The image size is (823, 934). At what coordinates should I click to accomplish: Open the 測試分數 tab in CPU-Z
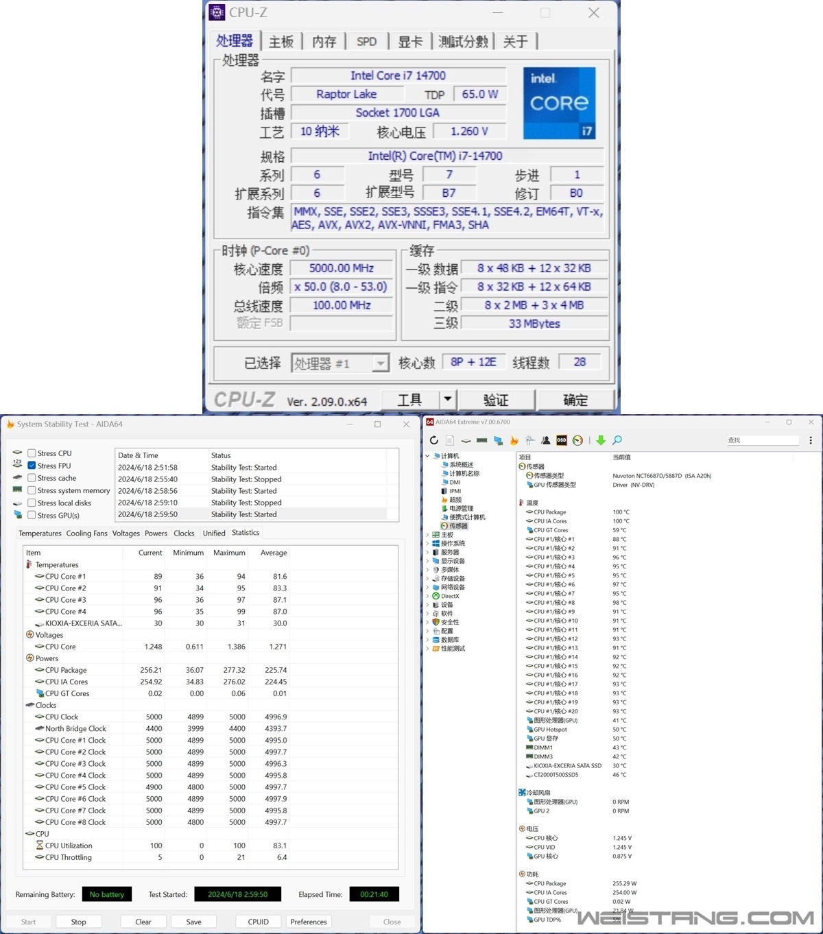coord(463,42)
